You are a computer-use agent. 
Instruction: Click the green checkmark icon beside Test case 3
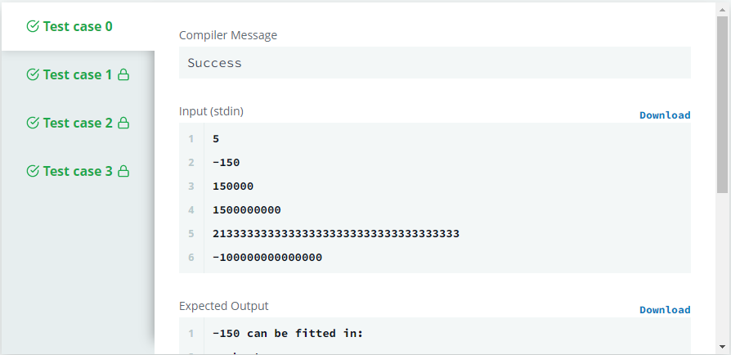(x=33, y=171)
